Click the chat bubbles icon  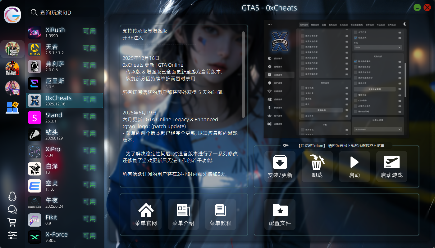pos(12,210)
